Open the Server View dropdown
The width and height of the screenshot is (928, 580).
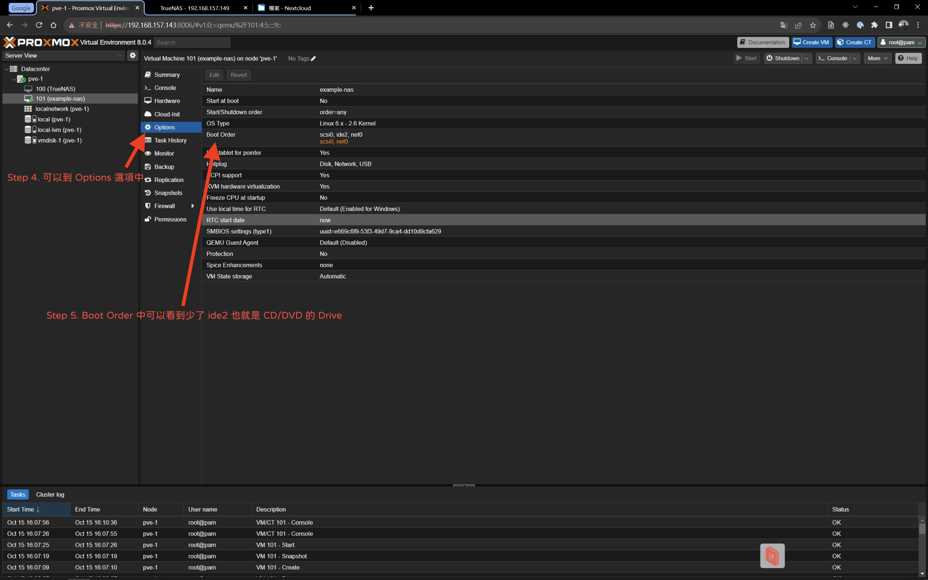click(x=120, y=56)
